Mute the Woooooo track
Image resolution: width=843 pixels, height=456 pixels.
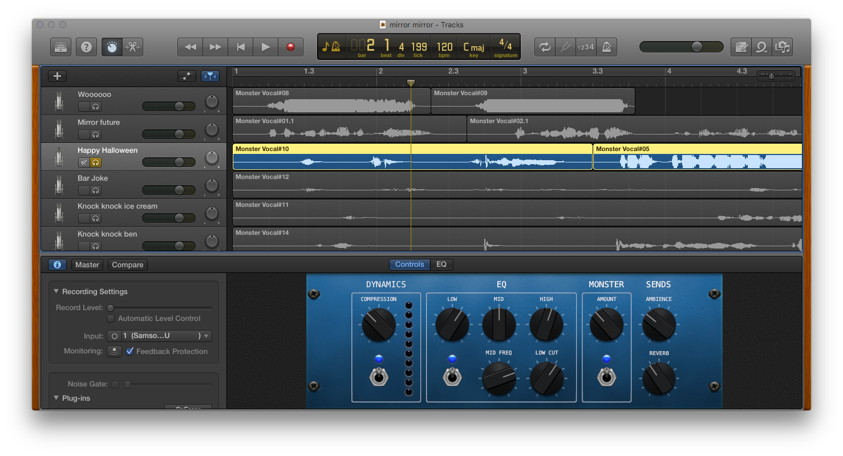point(84,107)
